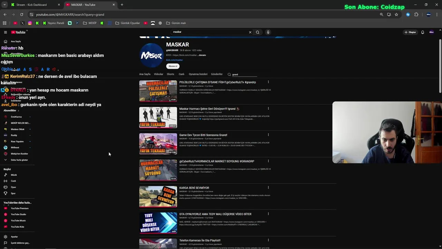This screenshot has width=442, height=249.
Task: Bookmark this page with the star
Action: 396,15
